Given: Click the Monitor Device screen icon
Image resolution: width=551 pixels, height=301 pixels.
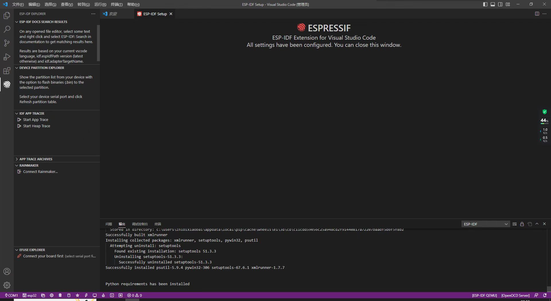Looking at the screenshot, I should (95, 295).
